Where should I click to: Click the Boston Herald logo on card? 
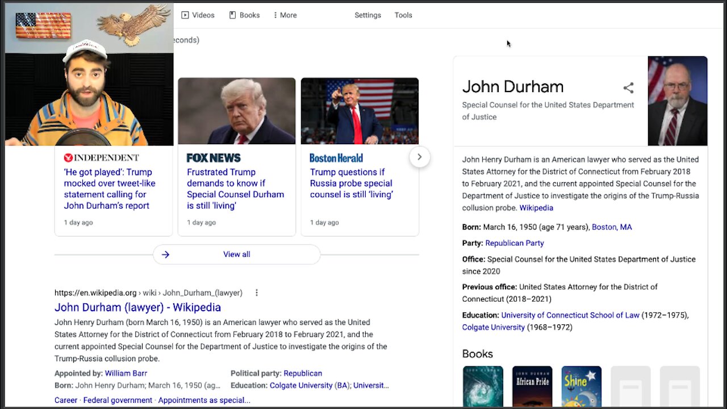click(x=336, y=157)
